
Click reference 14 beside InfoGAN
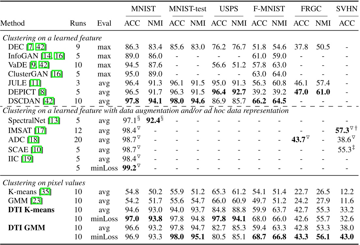[x=46, y=56]
